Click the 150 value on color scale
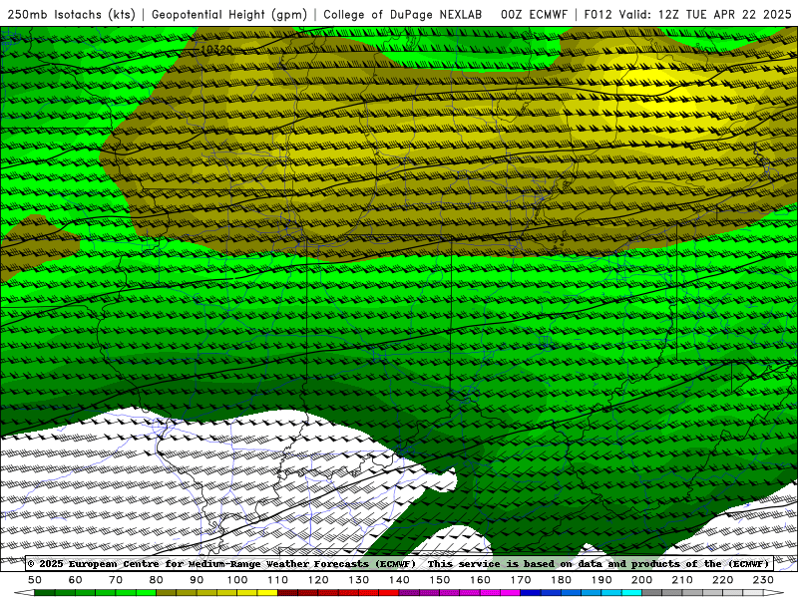798x598 pixels. [439, 580]
